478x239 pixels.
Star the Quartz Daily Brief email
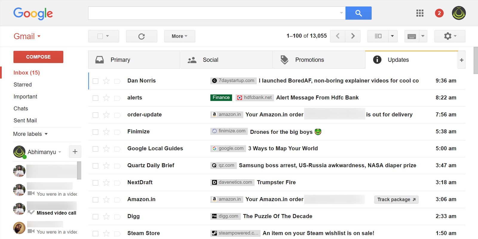click(106, 166)
